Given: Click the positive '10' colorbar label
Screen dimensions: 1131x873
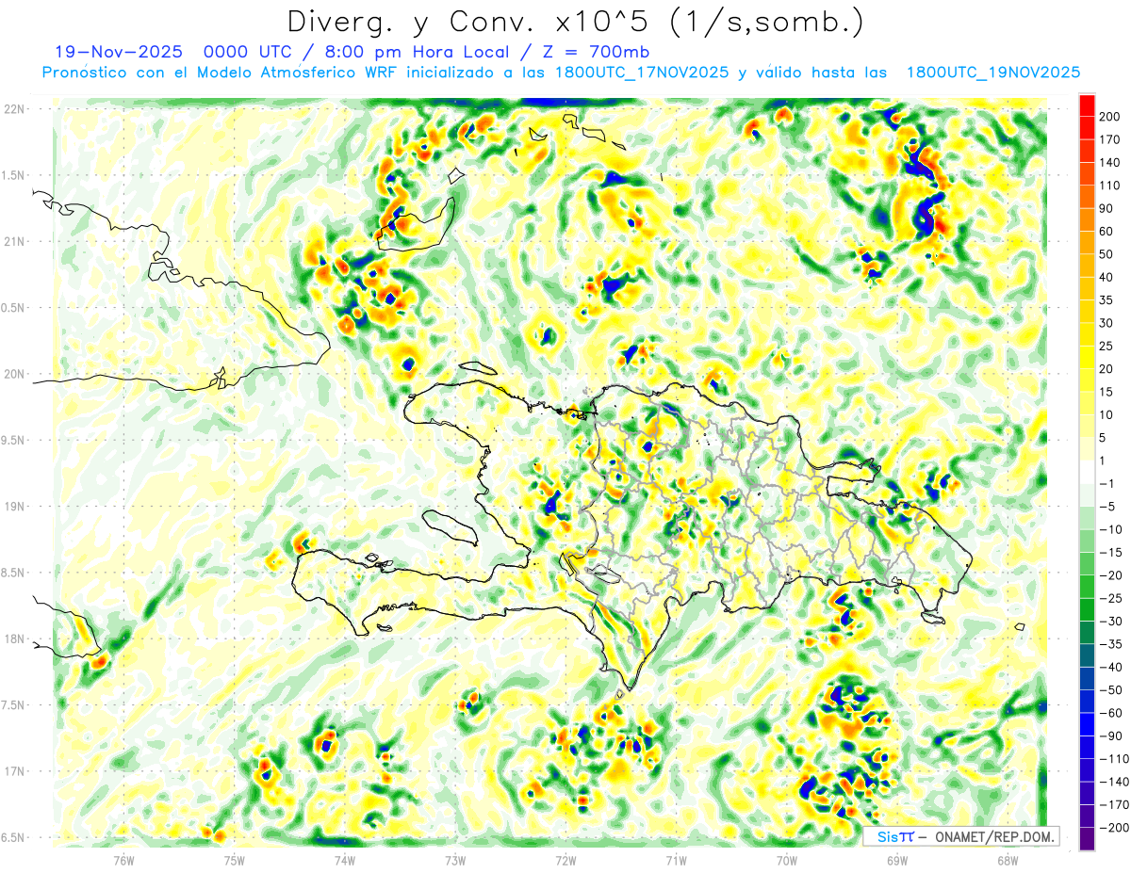Looking at the screenshot, I should click(1108, 414).
